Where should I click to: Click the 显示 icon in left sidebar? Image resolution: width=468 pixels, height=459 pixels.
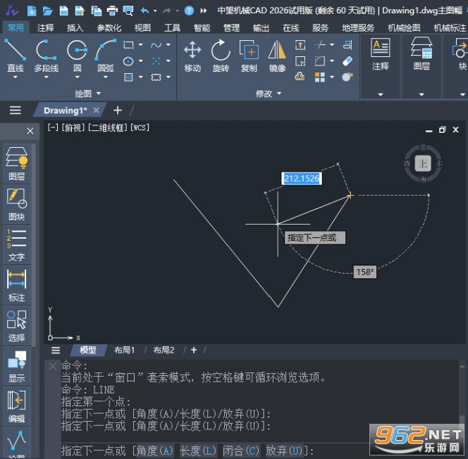[x=17, y=366]
